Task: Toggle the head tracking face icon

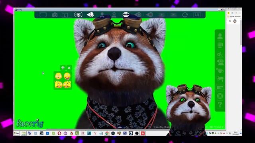Action: click(x=90, y=15)
